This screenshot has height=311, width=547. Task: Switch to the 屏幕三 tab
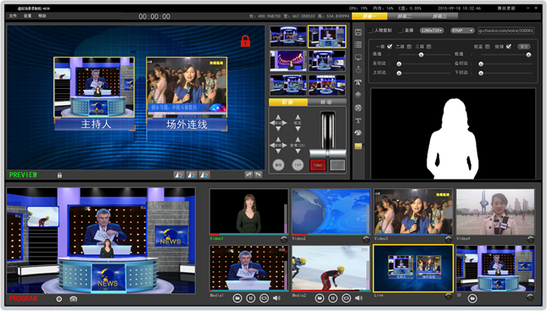[439, 16]
